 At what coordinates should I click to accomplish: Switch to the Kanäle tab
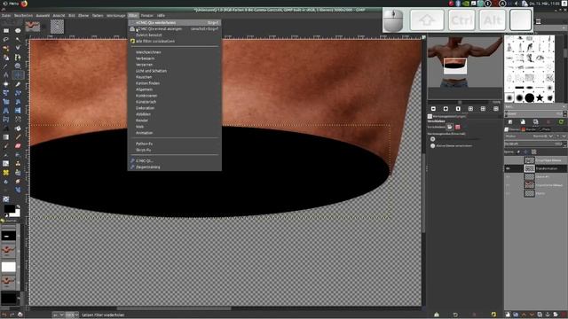pos(529,129)
